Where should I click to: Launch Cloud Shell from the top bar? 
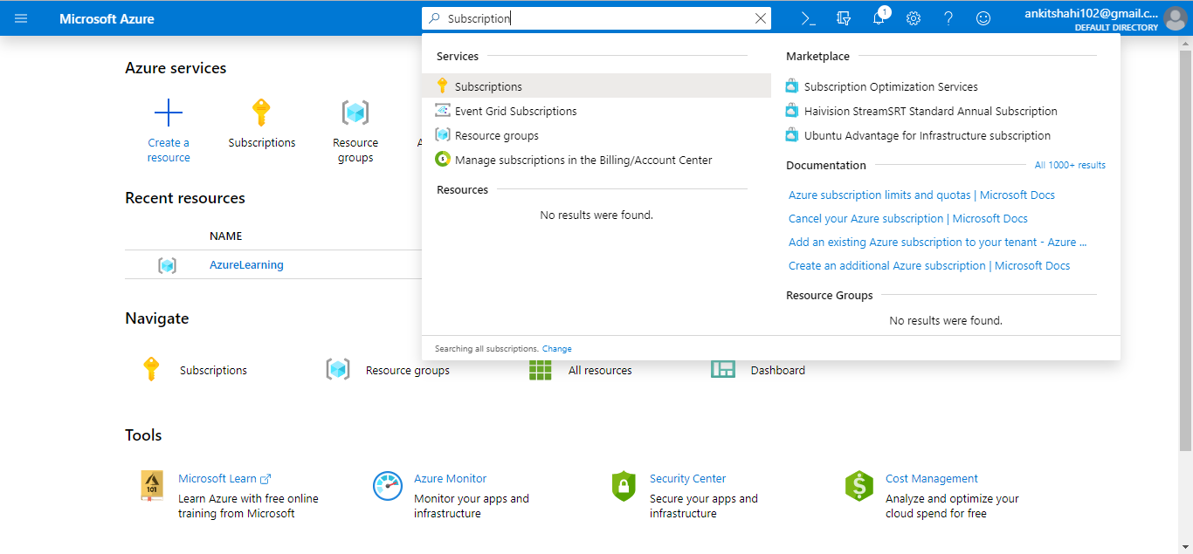[x=809, y=18]
